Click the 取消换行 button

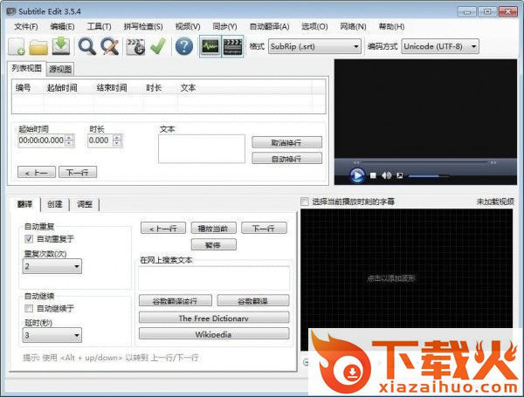click(x=286, y=142)
